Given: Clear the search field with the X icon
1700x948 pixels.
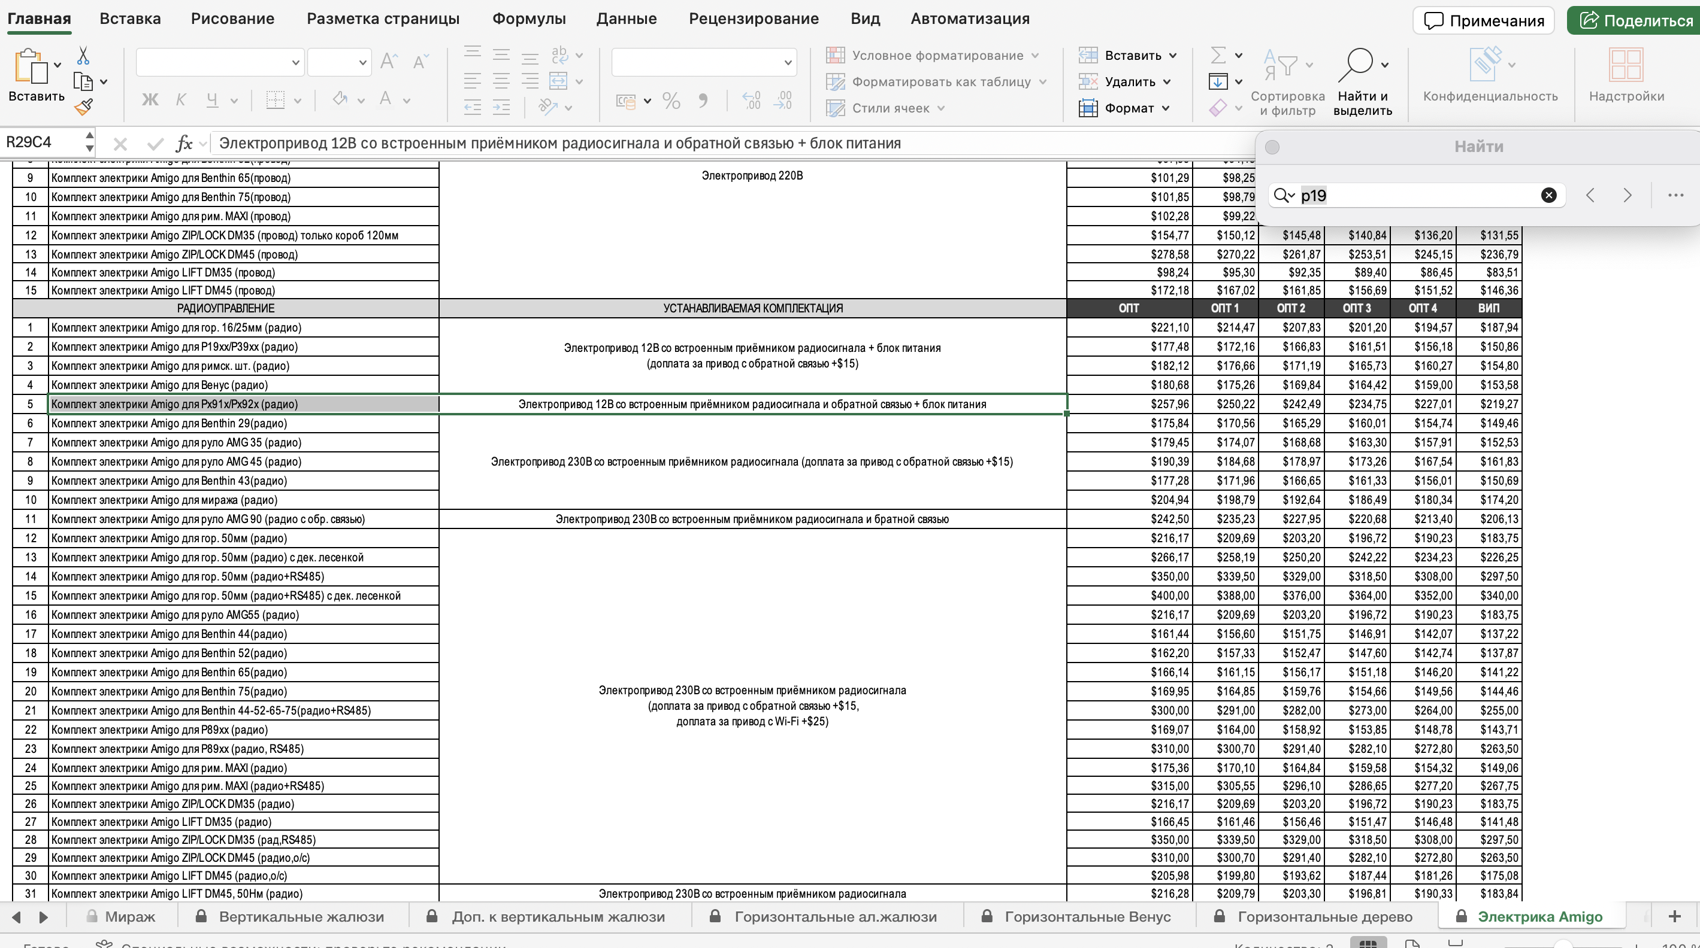Looking at the screenshot, I should (1548, 195).
